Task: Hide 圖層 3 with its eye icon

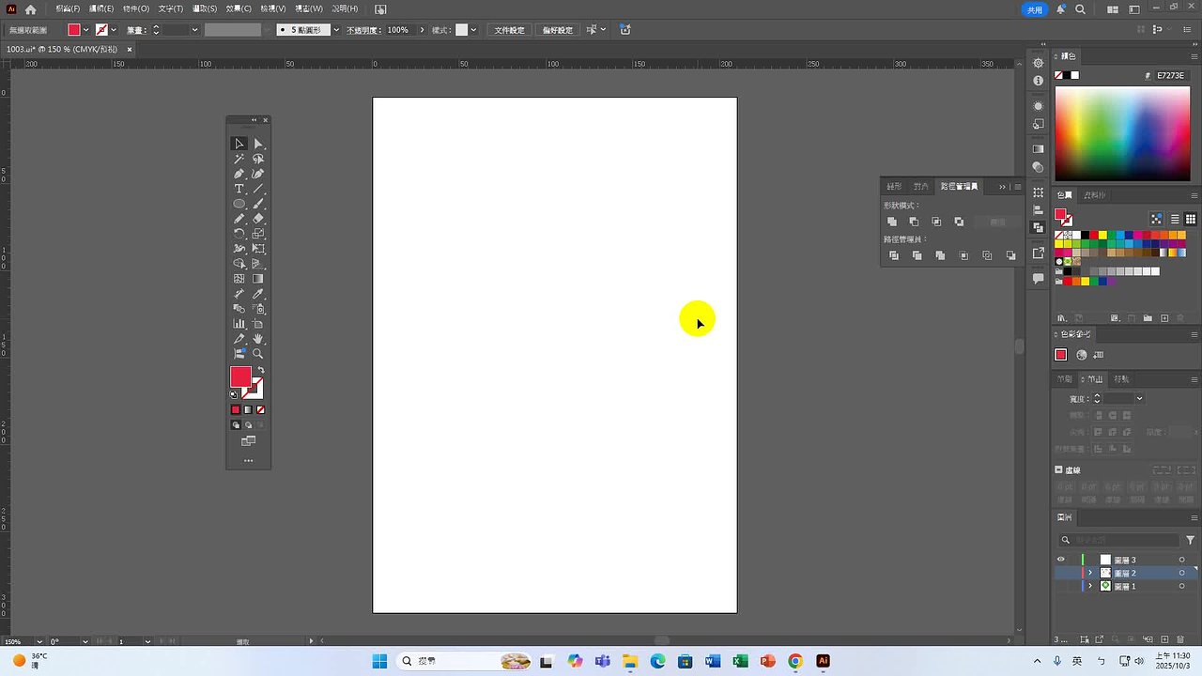Action: pos(1061,560)
